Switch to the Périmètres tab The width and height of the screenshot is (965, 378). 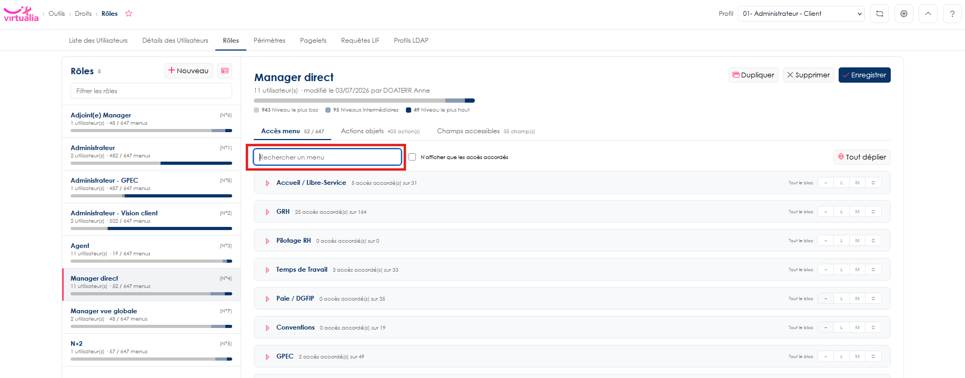(x=270, y=41)
